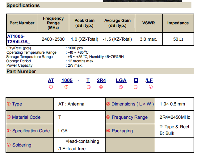Screen dimensions: 201x157
Task: Click the "Q'ty/Reel (pcs)" label
Action: [x=19, y=48]
